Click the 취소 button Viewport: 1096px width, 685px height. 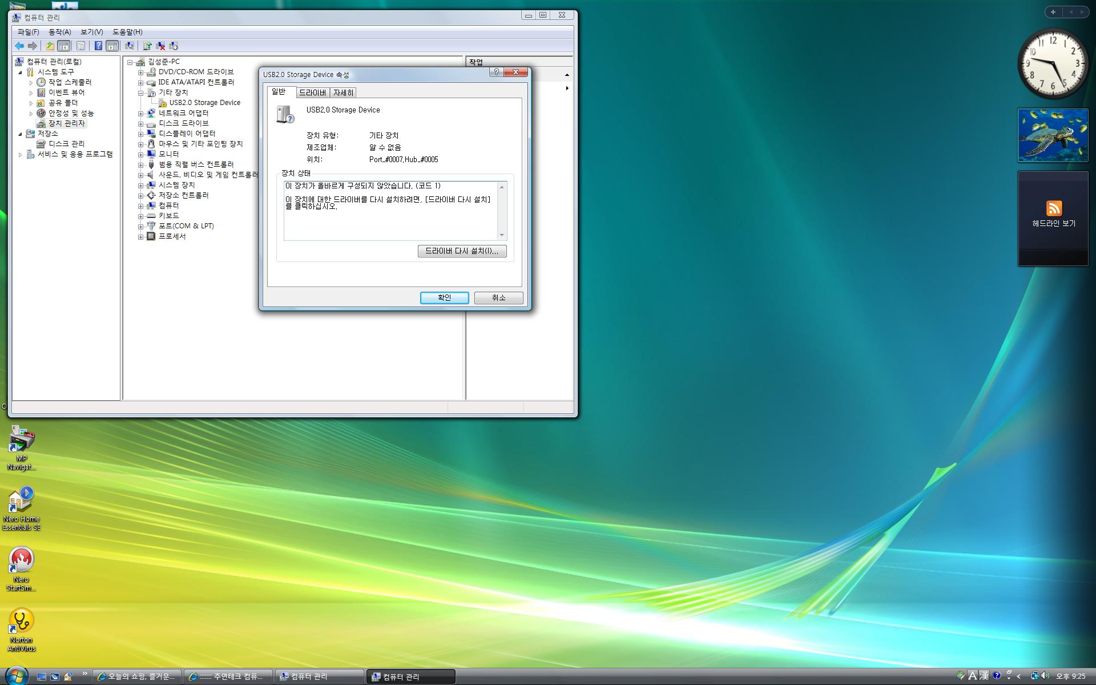tap(498, 297)
